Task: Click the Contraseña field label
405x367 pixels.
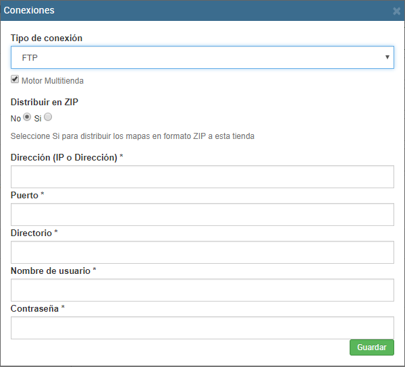Action: point(34,308)
